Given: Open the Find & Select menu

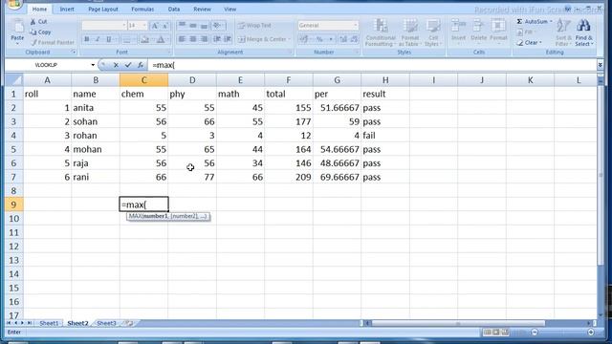Looking at the screenshot, I should point(583,32).
